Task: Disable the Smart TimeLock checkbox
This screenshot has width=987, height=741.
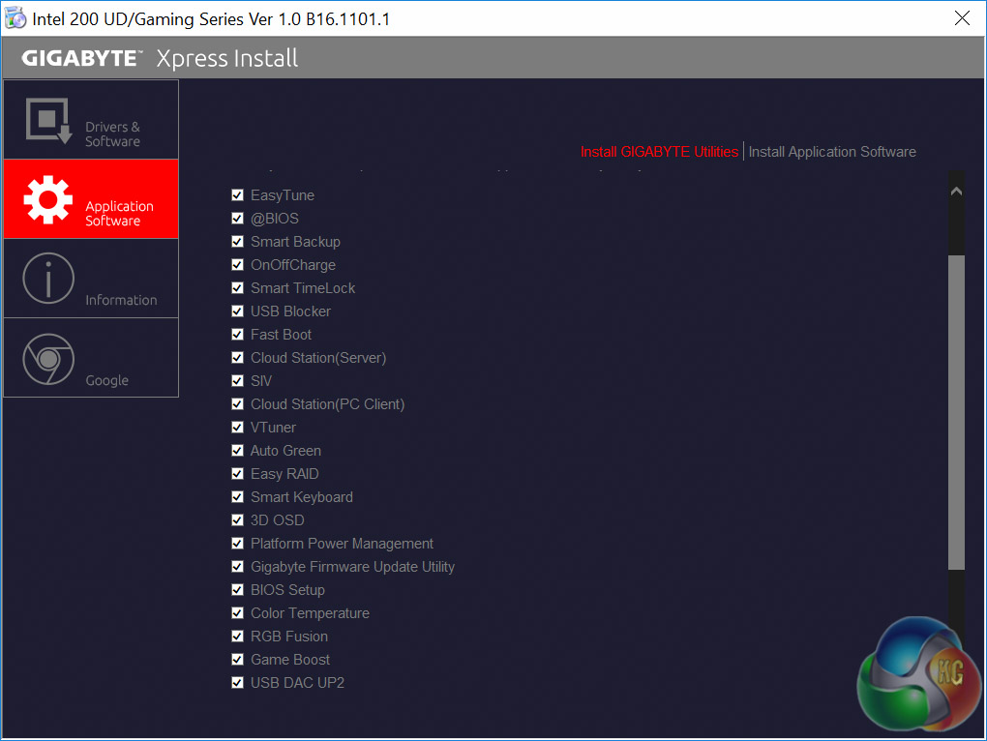Action: click(237, 288)
